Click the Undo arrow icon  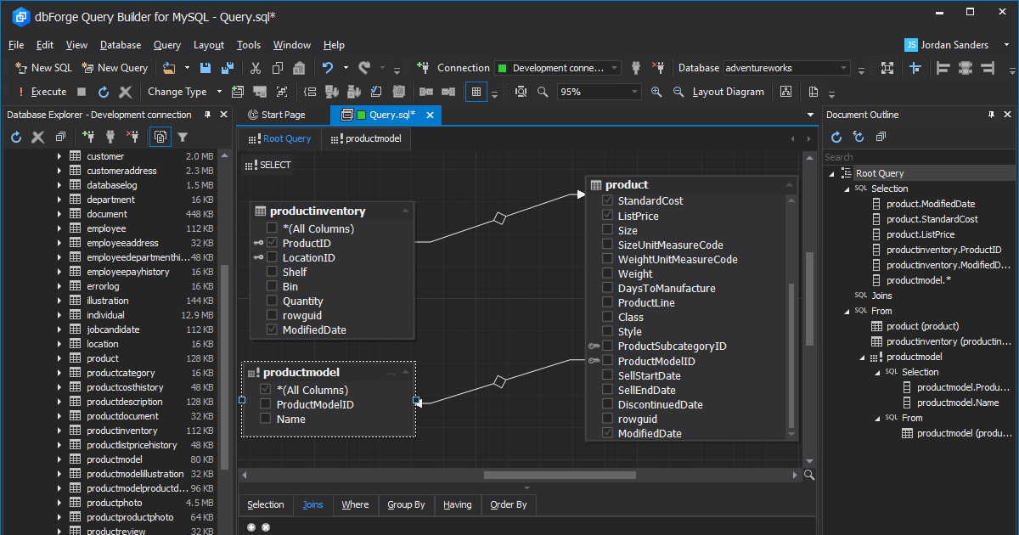coord(328,68)
